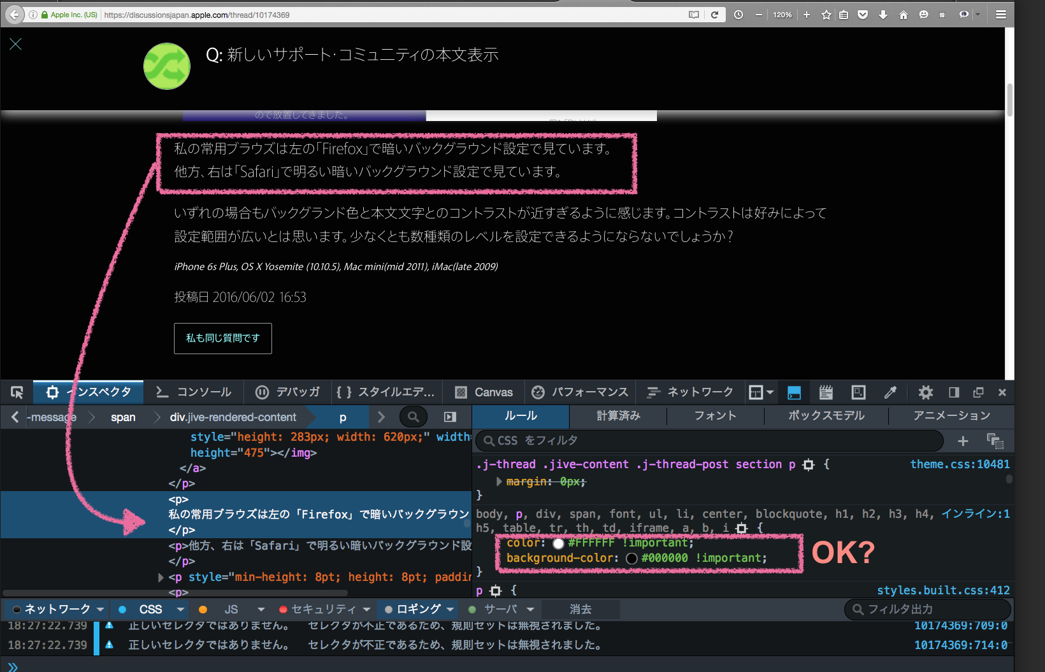Toggle pseudo-class panel icon in rules toolbar

pos(995,441)
